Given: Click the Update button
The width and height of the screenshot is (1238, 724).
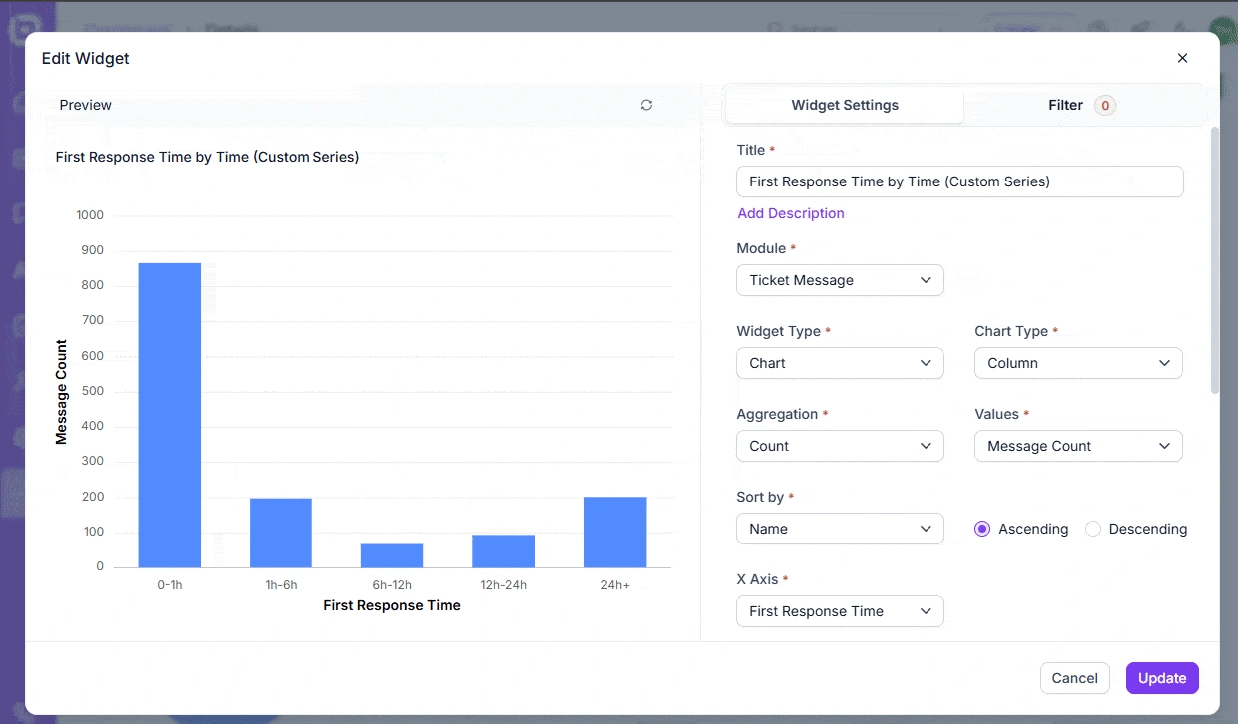Looking at the screenshot, I should [1162, 677].
